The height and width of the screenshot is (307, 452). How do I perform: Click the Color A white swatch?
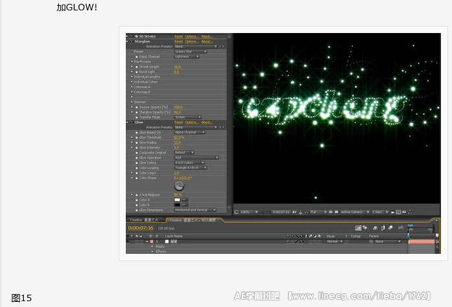tap(177, 199)
